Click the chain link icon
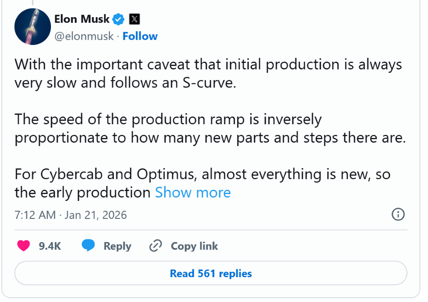The width and height of the screenshot is (428, 302). (155, 246)
